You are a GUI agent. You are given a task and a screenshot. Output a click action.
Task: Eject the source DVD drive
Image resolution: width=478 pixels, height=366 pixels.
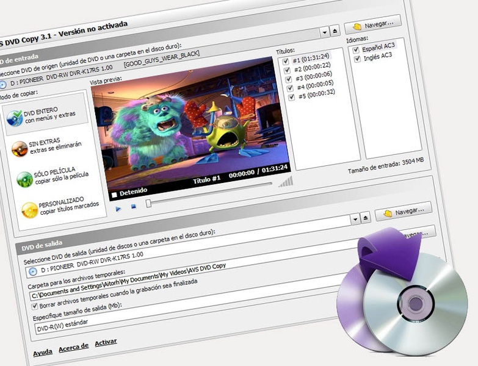[x=335, y=30]
